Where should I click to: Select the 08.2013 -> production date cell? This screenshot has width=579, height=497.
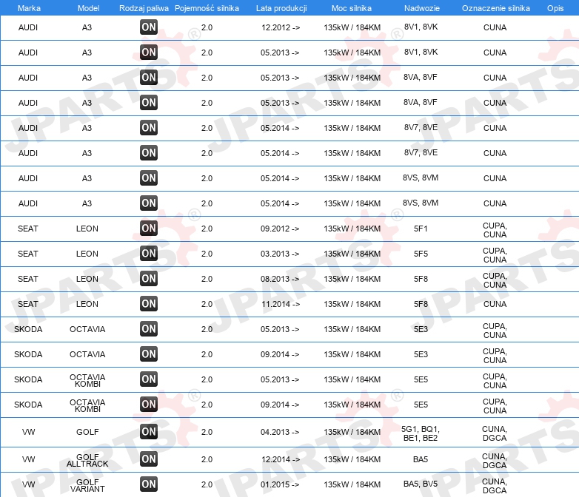pos(280,279)
